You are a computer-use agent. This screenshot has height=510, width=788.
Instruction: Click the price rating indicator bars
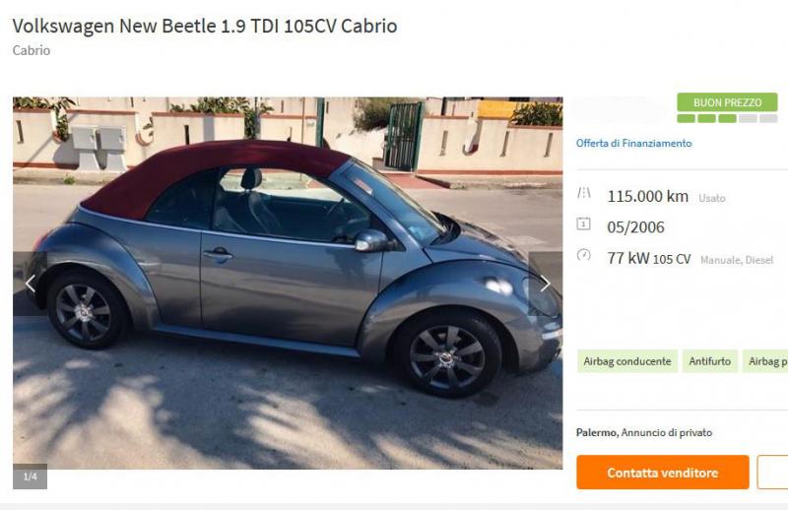point(727,118)
